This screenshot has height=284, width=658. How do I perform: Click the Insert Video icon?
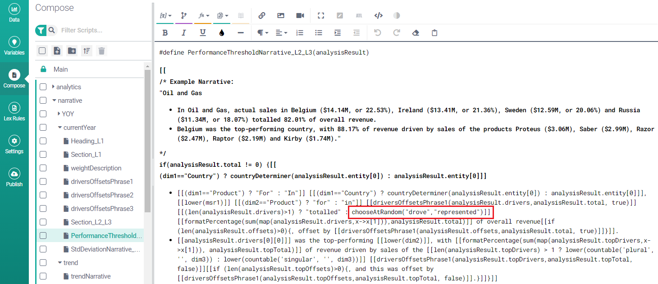tap(300, 15)
